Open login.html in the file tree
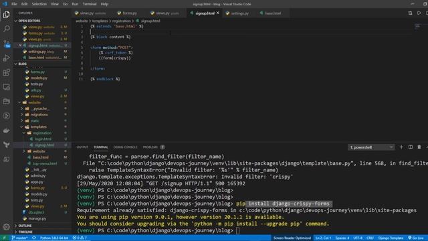 [43, 139]
